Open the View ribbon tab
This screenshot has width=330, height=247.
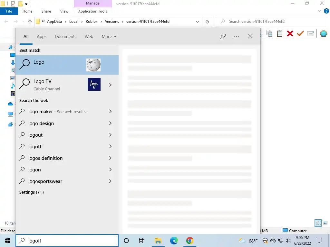click(x=64, y=11)
